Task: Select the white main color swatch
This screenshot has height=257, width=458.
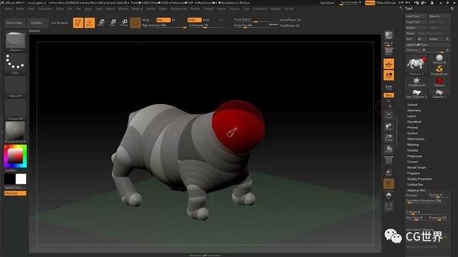Action: (x=21, y=179)
